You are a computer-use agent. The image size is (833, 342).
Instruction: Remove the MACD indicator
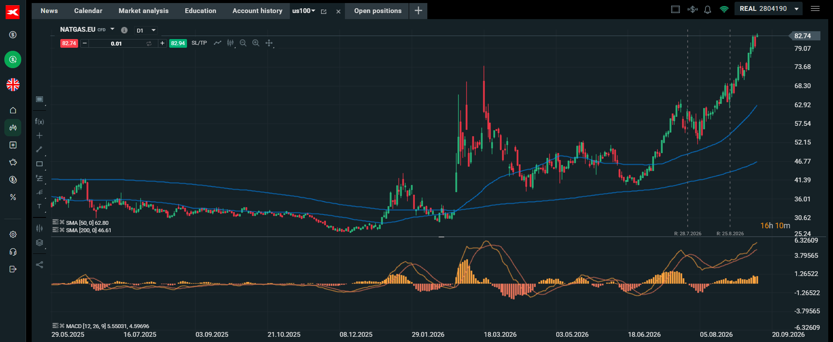pyautogui.click(x=62, y=326)
